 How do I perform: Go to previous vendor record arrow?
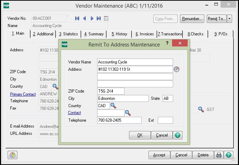click(x=84, y=18)
